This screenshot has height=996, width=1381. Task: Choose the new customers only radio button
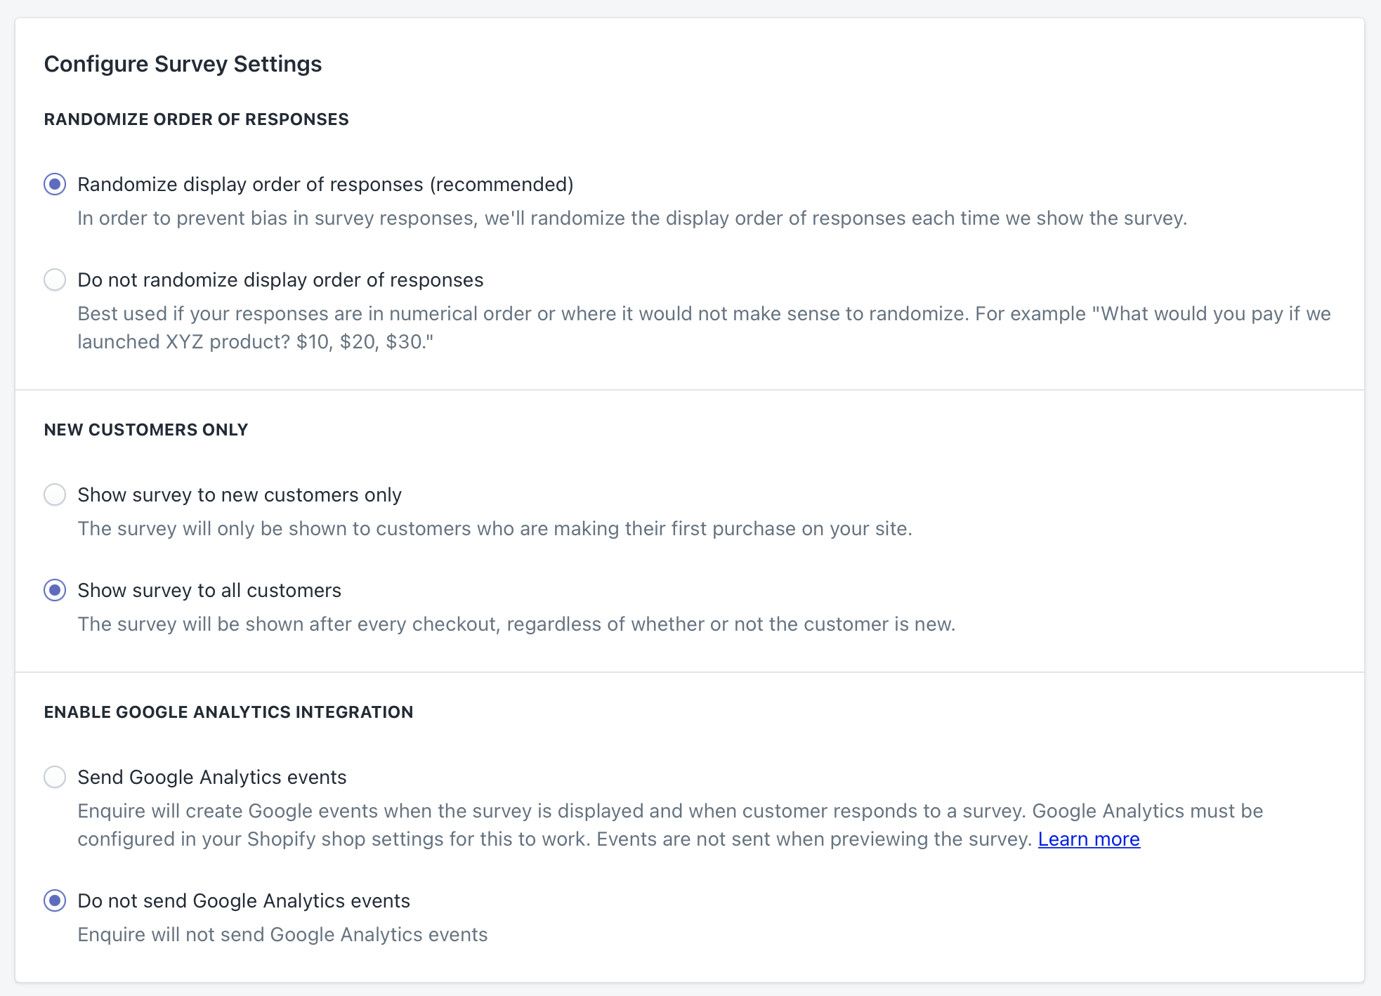55,494
